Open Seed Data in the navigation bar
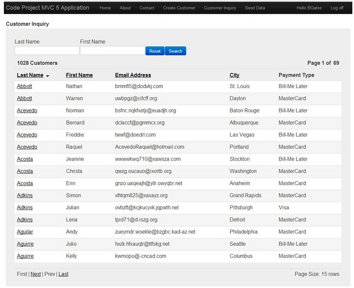 click(x=255, y=8)
